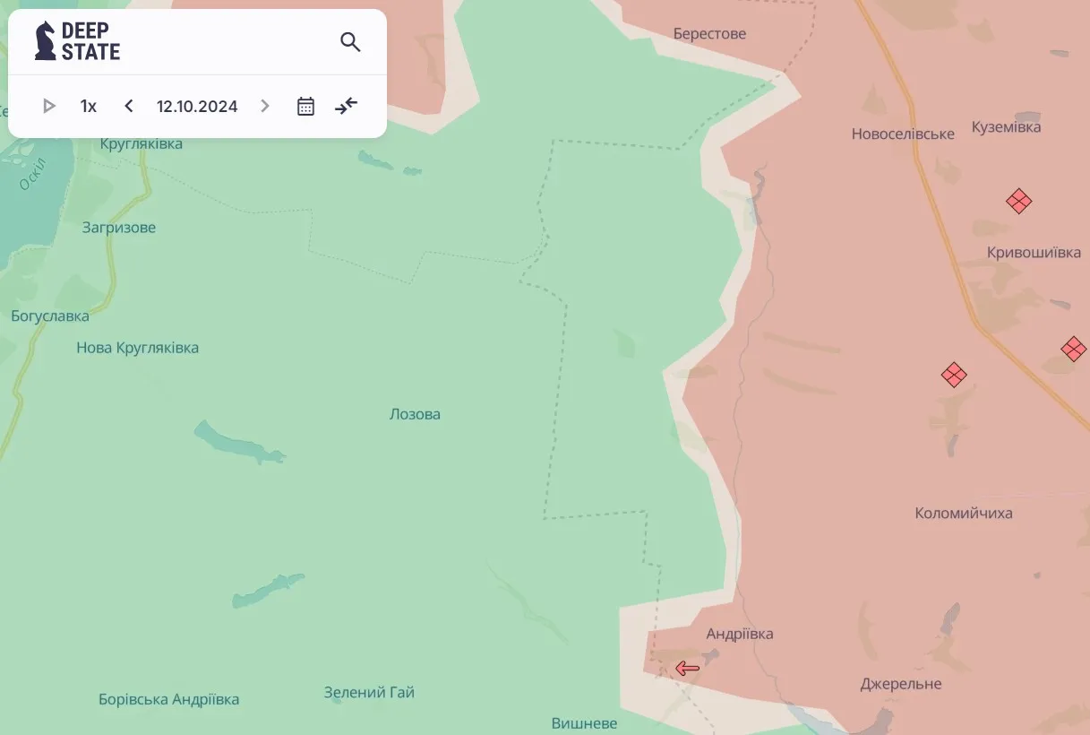Click the DeepState knight logo
The width and height of the screenshot is (1090, 735).
[46, 41]
